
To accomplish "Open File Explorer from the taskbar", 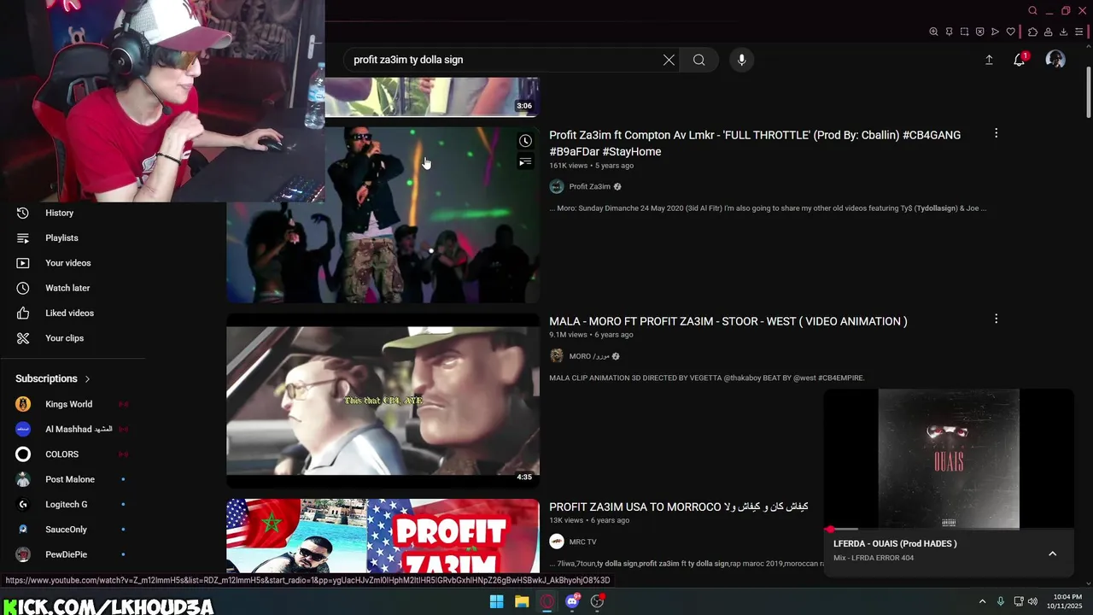I will click(x=522, y=601).
